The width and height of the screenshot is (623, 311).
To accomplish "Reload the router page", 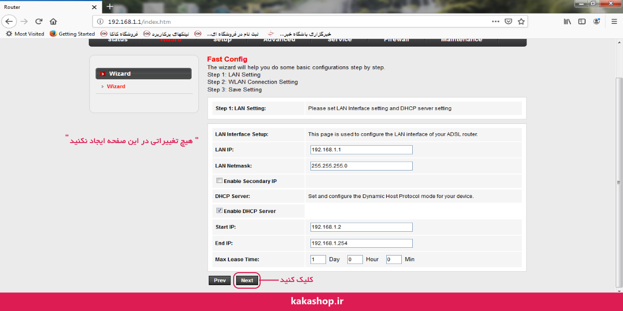I will pyautogui.click(x=38, y=21).
